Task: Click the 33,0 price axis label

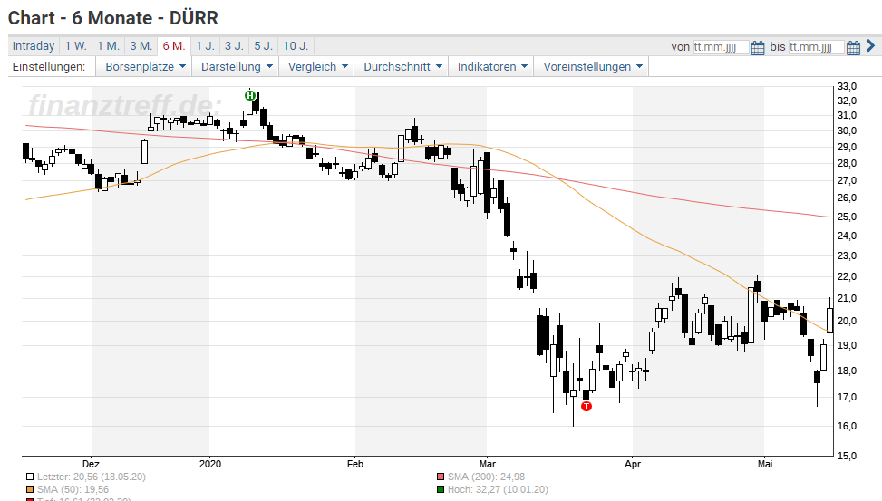Action: [x=848, y=86]
